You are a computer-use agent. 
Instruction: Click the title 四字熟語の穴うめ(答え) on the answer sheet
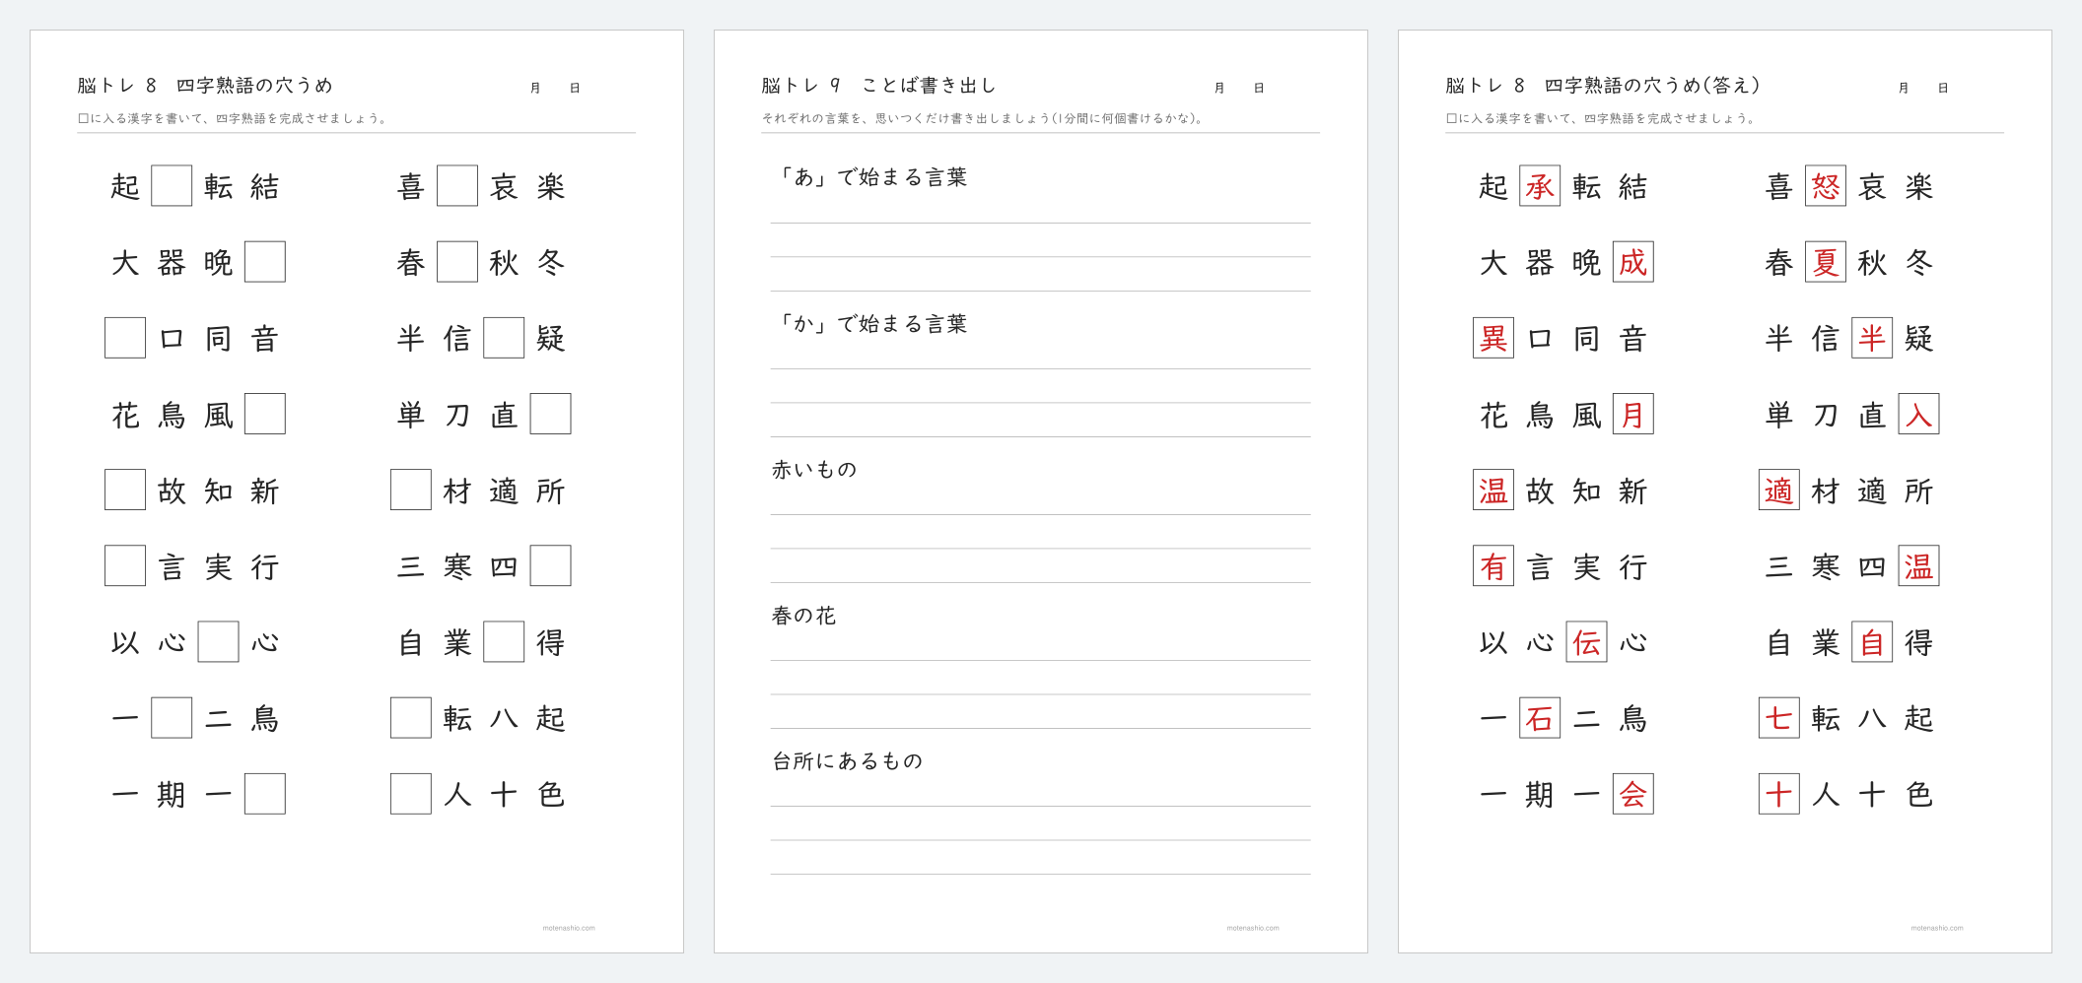coord(1652,86)
